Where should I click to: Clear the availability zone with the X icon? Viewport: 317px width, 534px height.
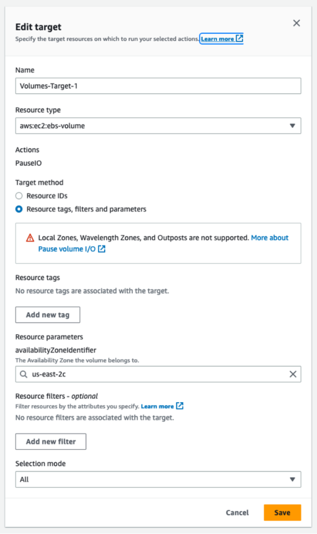pos(294,374)
